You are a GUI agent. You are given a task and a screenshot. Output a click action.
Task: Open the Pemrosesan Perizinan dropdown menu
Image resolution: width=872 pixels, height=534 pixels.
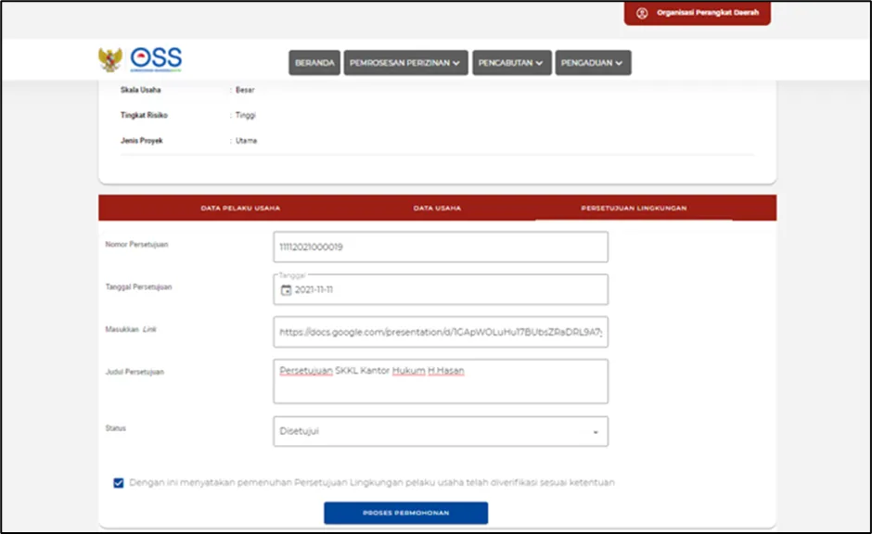[x=405, y=63]
